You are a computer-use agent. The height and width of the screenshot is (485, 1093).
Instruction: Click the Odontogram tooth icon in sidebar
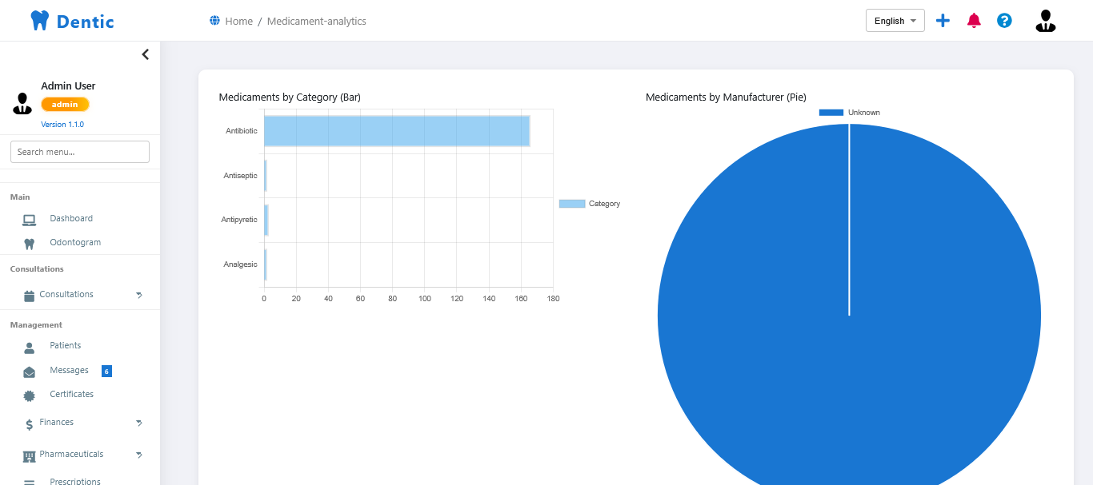click(x=30, y=244)
